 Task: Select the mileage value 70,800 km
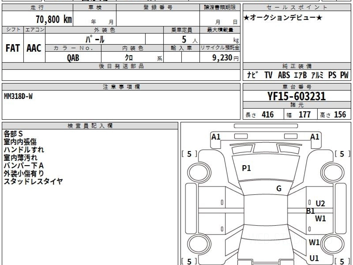[x=54, y=19]
